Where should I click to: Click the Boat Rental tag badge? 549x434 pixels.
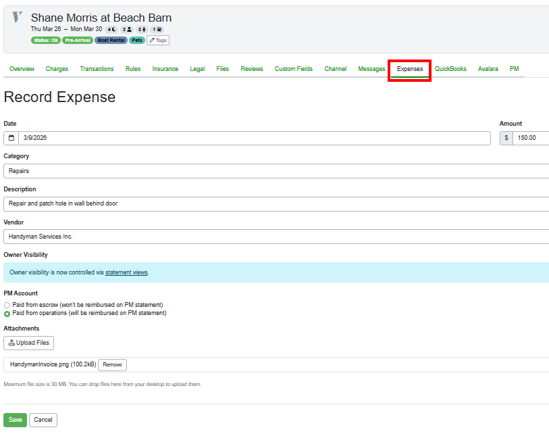(111, 40)
